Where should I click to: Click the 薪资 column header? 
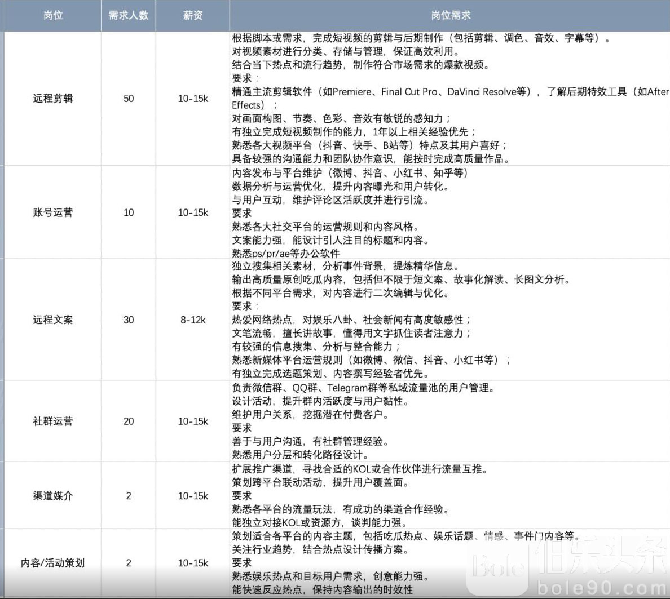click(x=193, y=15)
